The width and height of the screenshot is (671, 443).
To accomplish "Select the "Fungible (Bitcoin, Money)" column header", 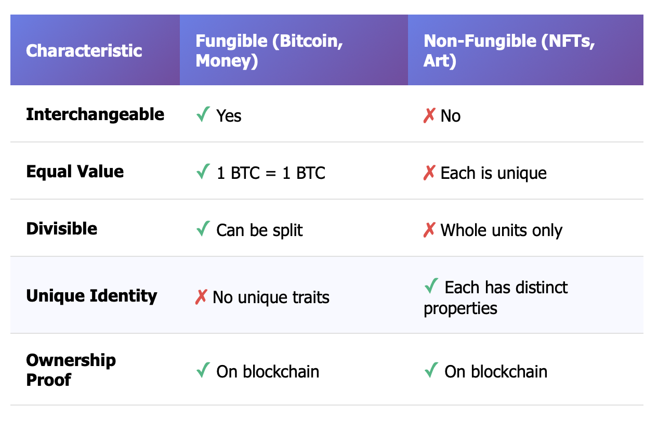I will (x=269, y=50).
